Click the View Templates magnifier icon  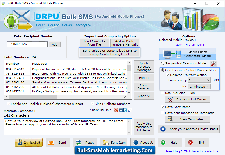tap(170, 119)
